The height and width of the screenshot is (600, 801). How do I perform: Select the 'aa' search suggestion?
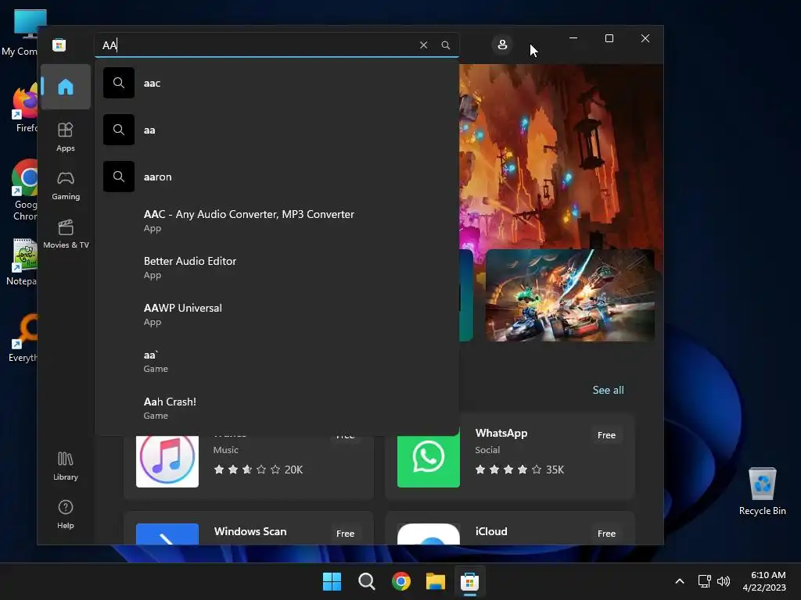277,130
